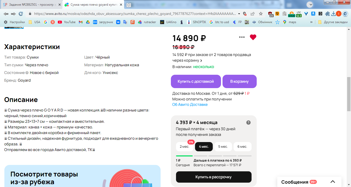Click Купить в рассрочку button
The width and height of the screenshot is (351, 187).
coord(214,177)
